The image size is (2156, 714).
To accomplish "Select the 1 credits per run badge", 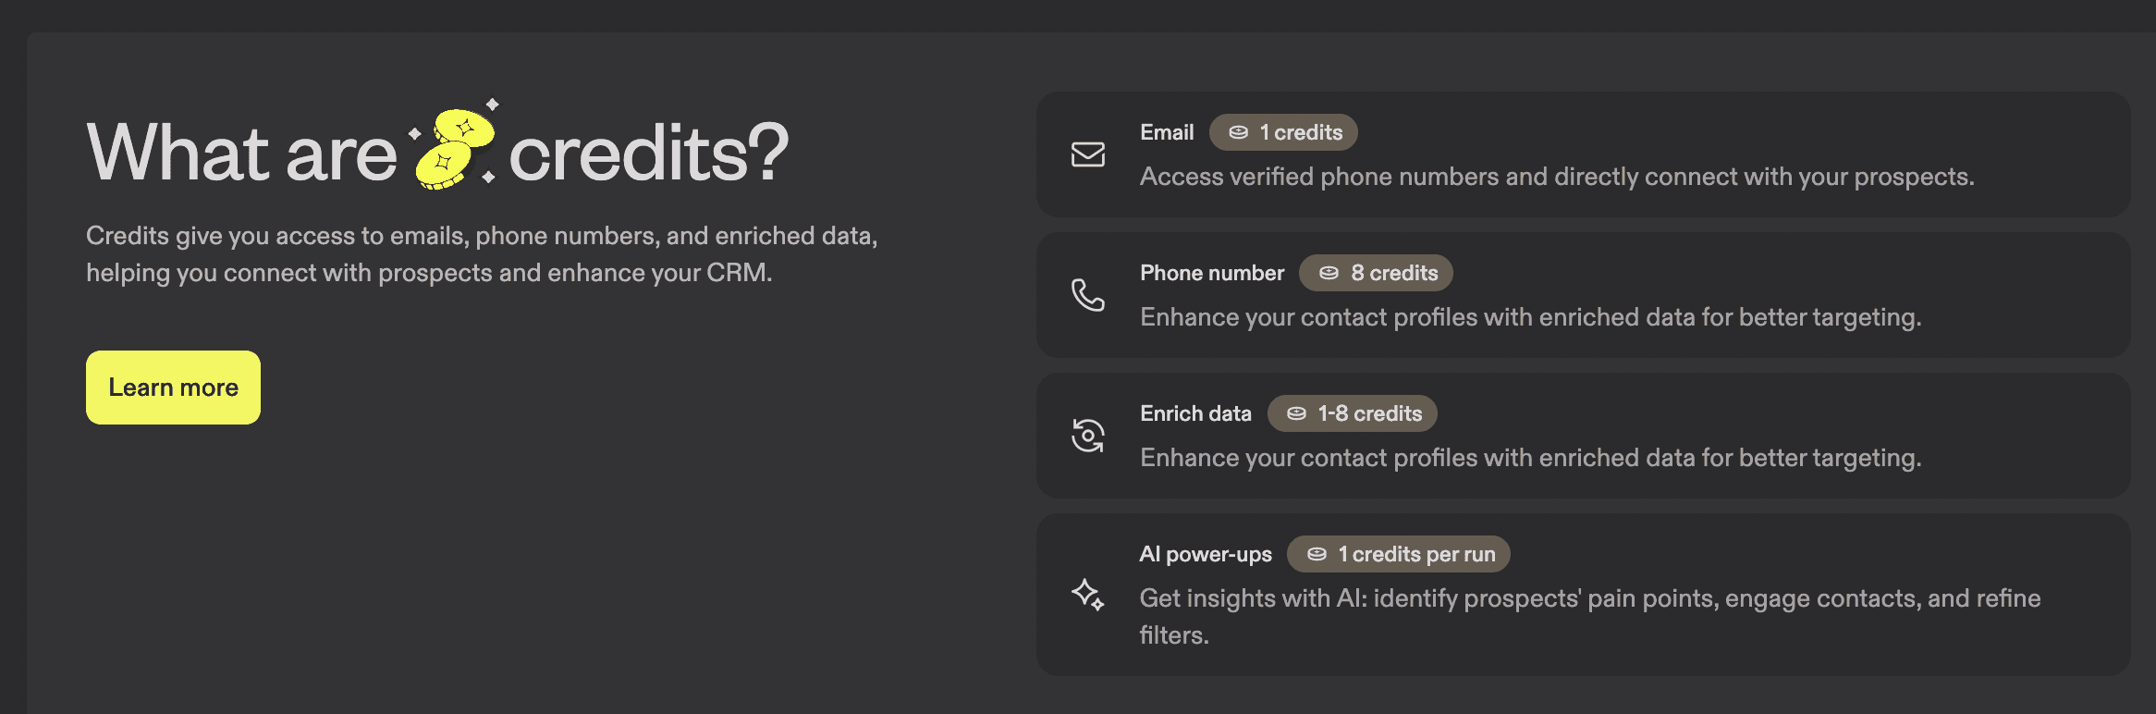I will (x=1398, y=554).
